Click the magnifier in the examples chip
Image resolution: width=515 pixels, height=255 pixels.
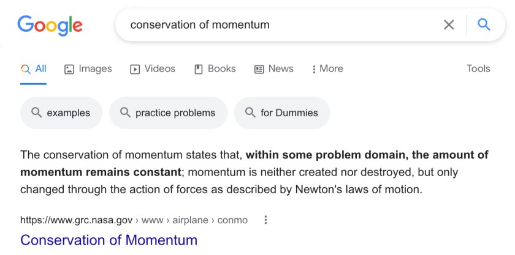click(36, 113)
